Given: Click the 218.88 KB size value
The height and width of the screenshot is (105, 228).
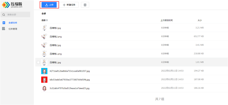Looking at the screenshot, I should tap(199, 53).
